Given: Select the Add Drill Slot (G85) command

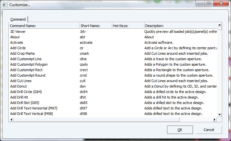Looking at the screenshot, I should pyautogui.click(x=25, y=103).
